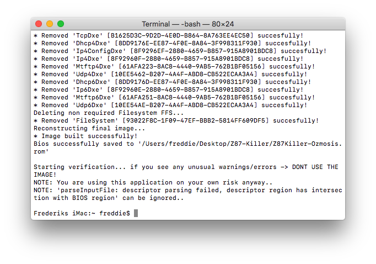Click the 'Udp6Dxe' module name
Screen dimensions: 376x264
pos(89,105)
